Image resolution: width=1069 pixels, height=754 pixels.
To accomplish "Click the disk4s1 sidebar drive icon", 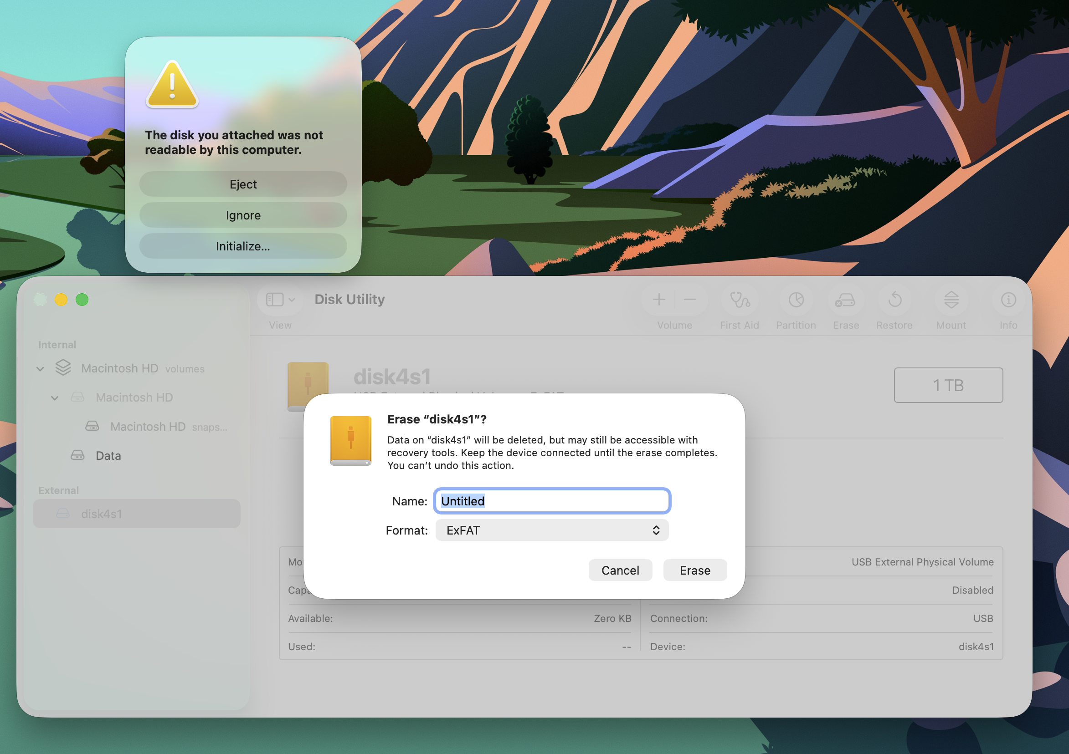I will 63,514.
